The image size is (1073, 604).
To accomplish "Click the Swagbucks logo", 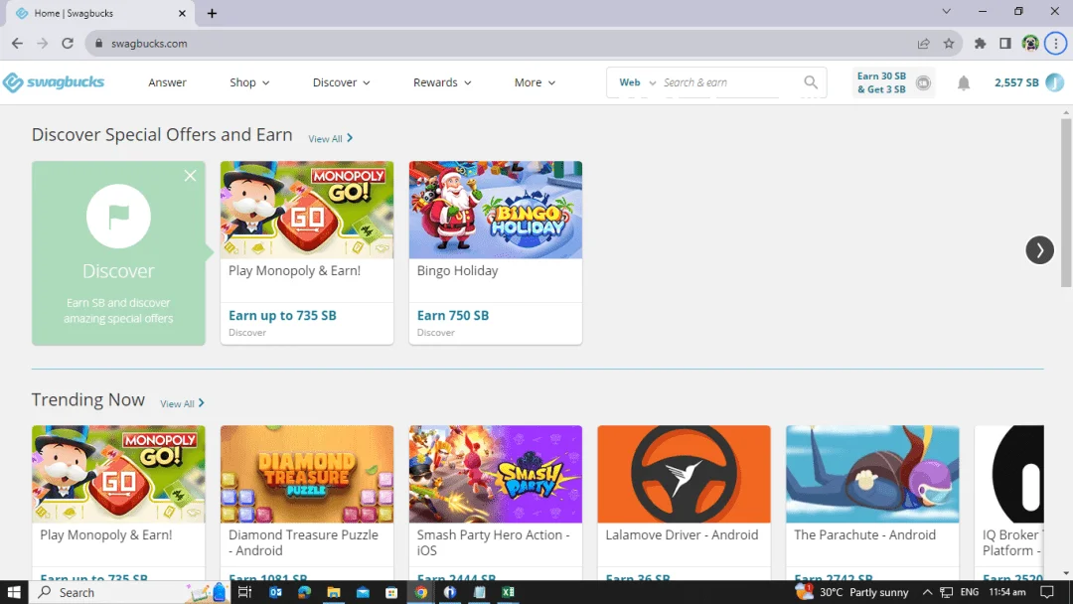I will (54, 82).
